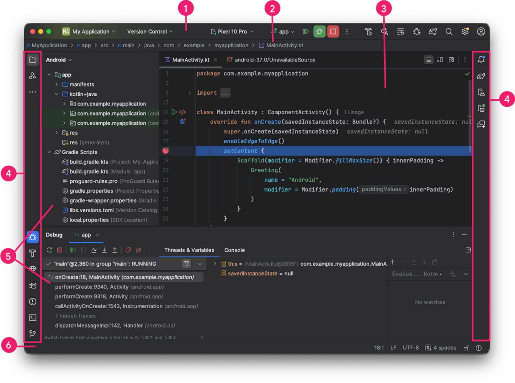This screenshot has height=383, width=515.
Task: Open Device Manager in right sidebar
Action: point(481,92)
